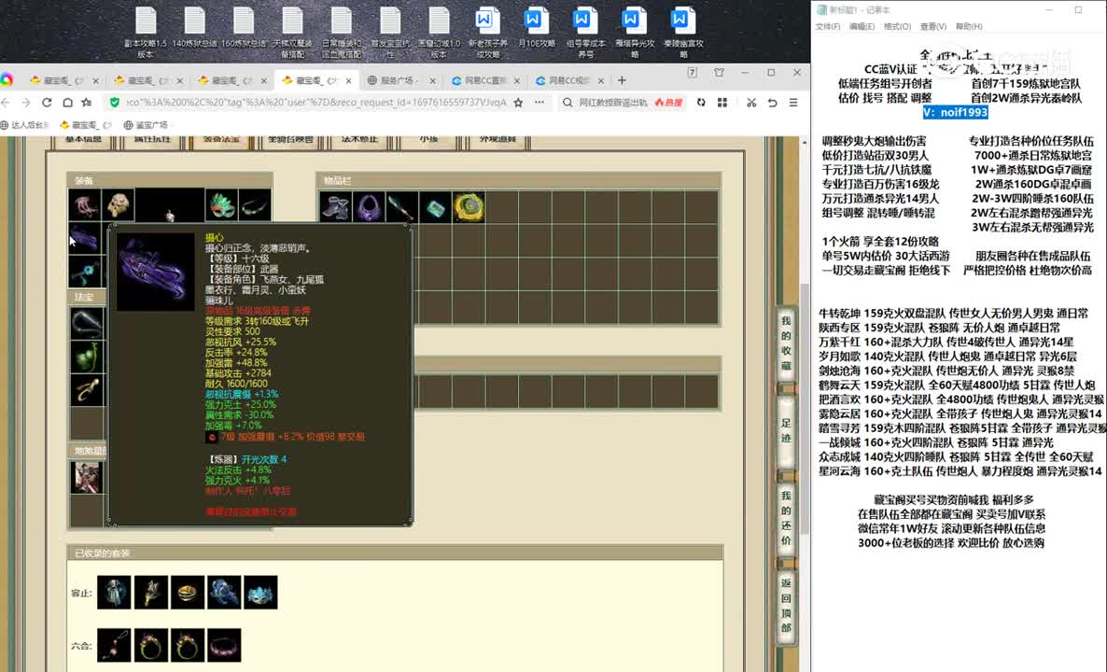The image size is (1107, 672).
Task: Click the browser reload button
Action: [47, 103]
